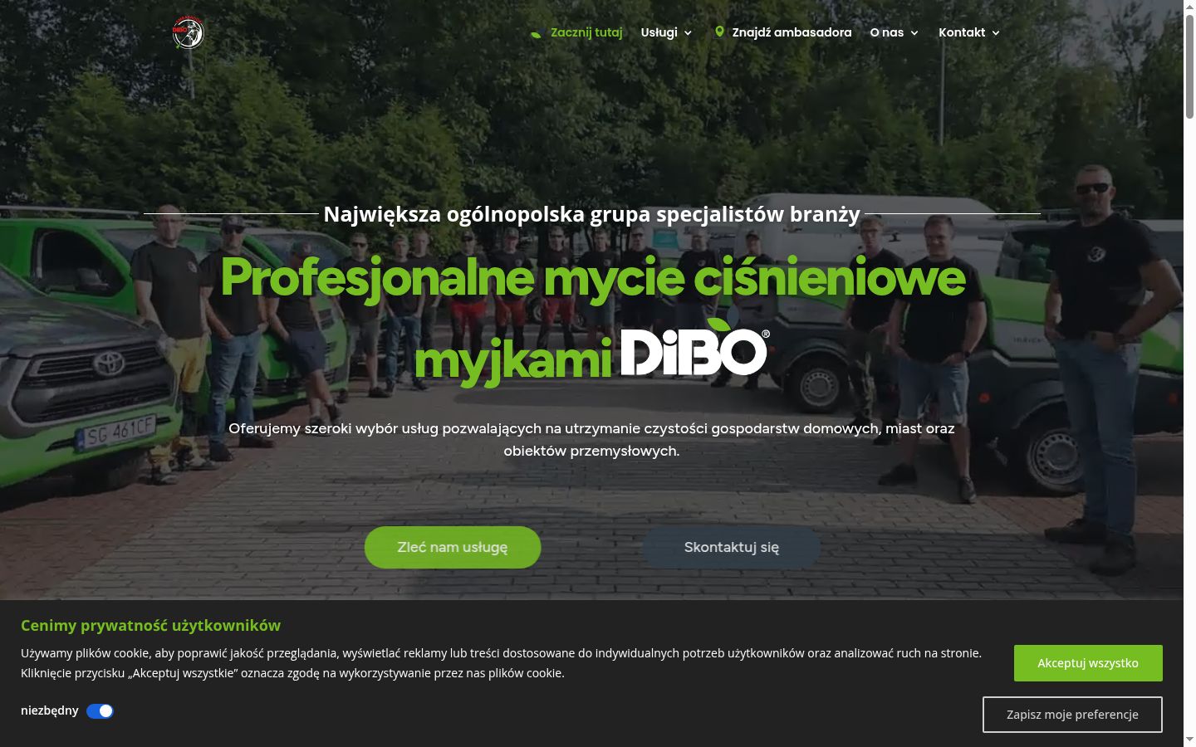Click the company logo in the header
The width and height of the screenshot is (1196, 747).
pos(189,32)
